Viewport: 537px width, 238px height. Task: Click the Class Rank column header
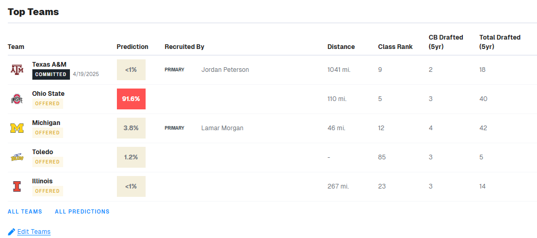(395, 47)
